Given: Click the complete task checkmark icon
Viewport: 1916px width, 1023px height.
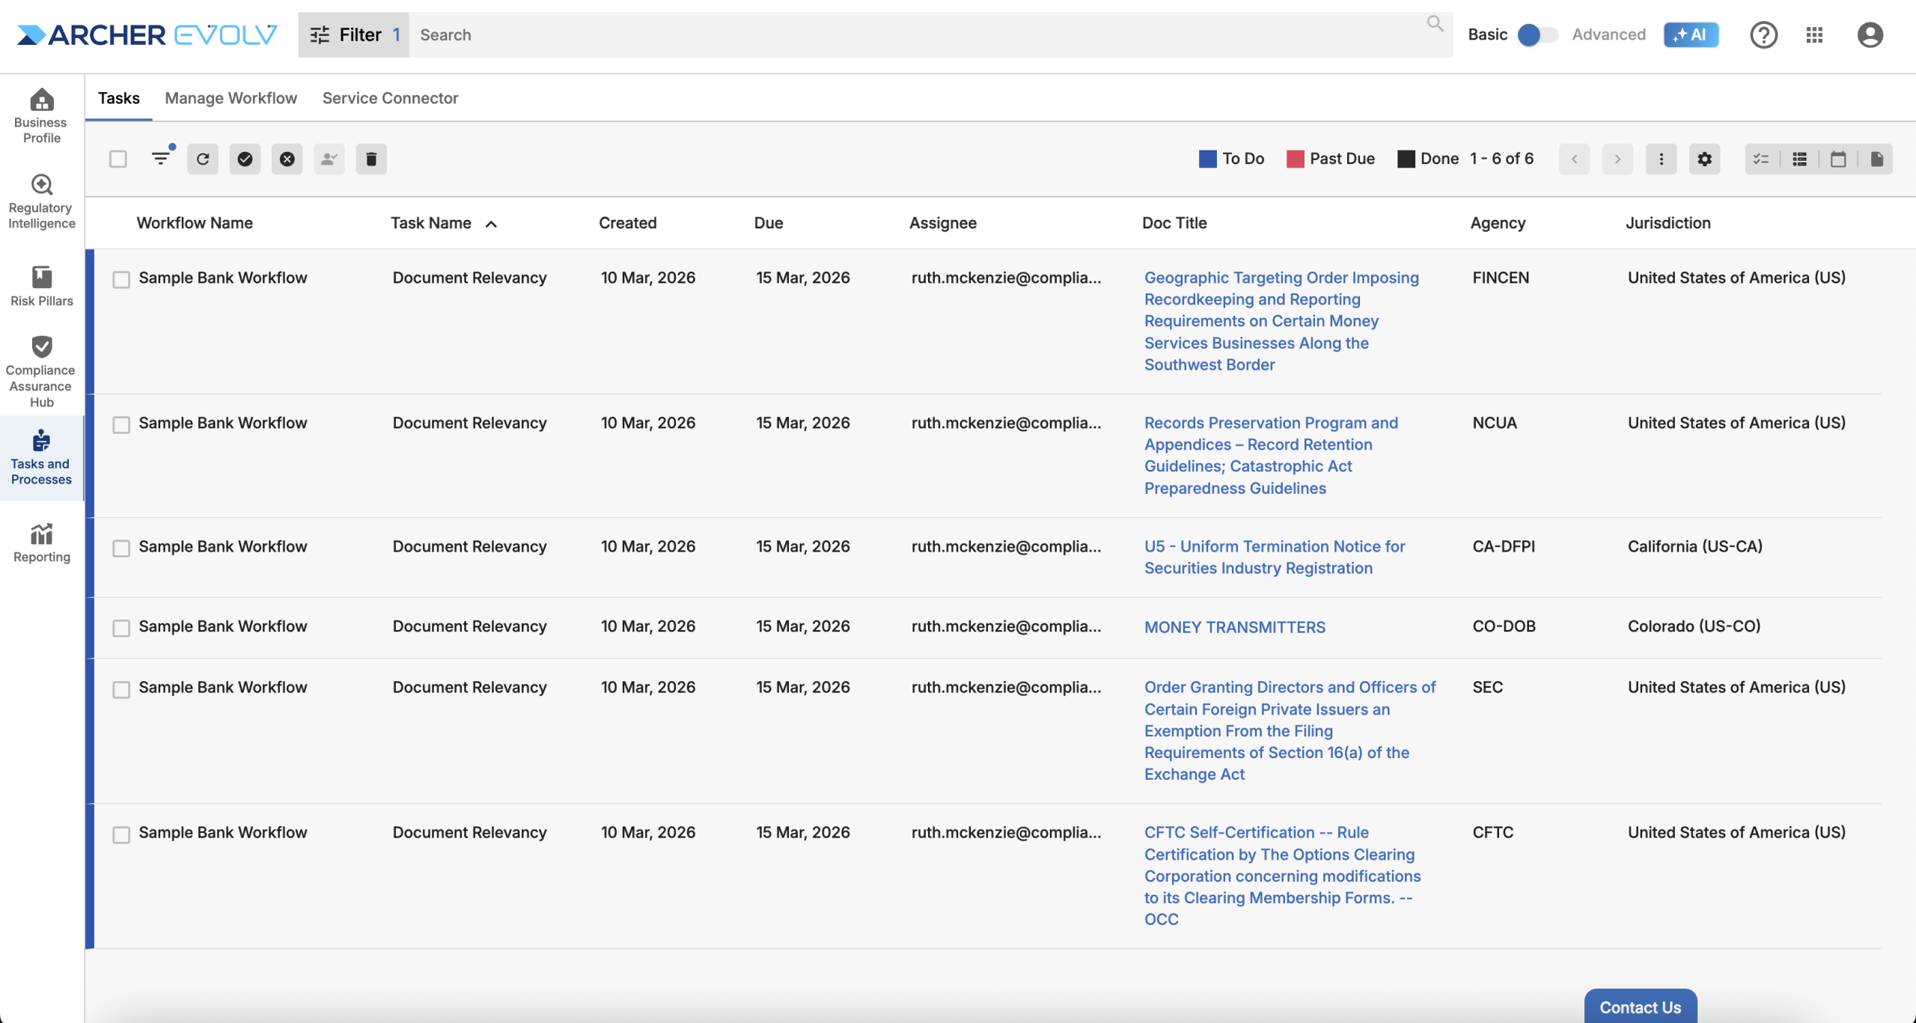Looking at the screenshot, I should pos(245,159).
